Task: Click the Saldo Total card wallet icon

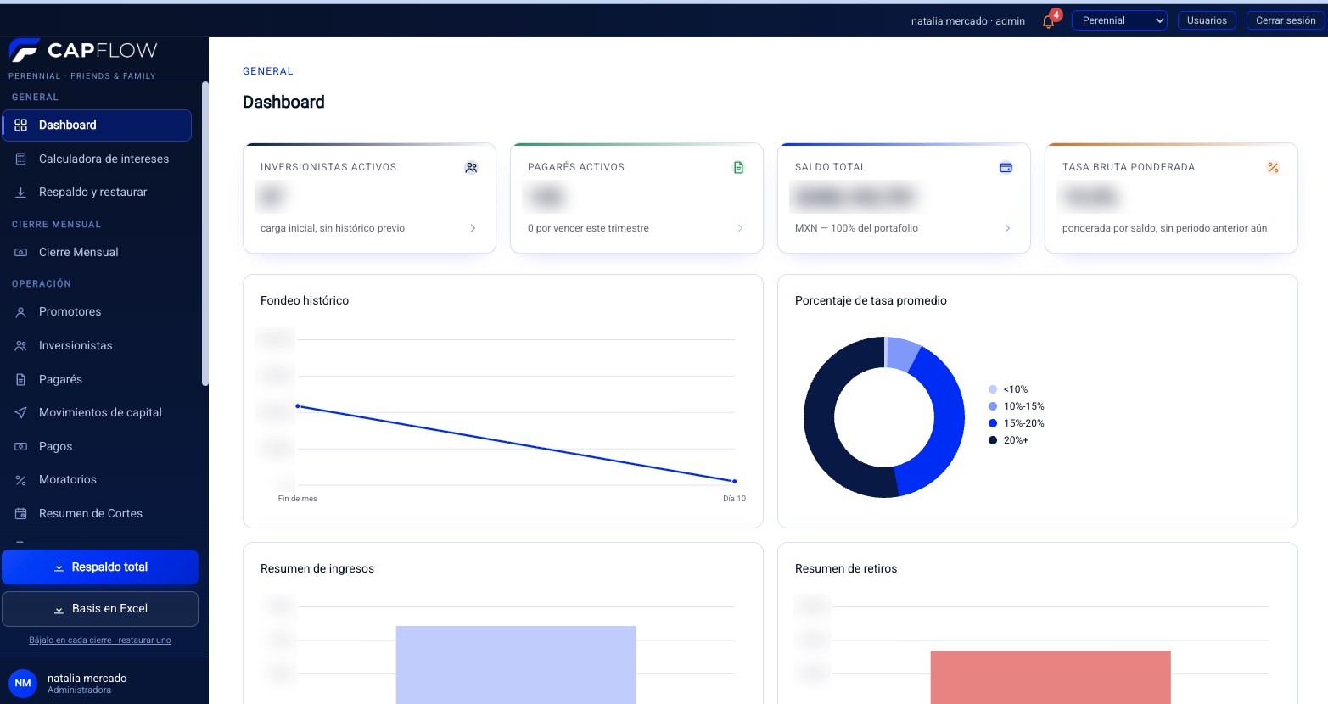Action: (1006, 168)
